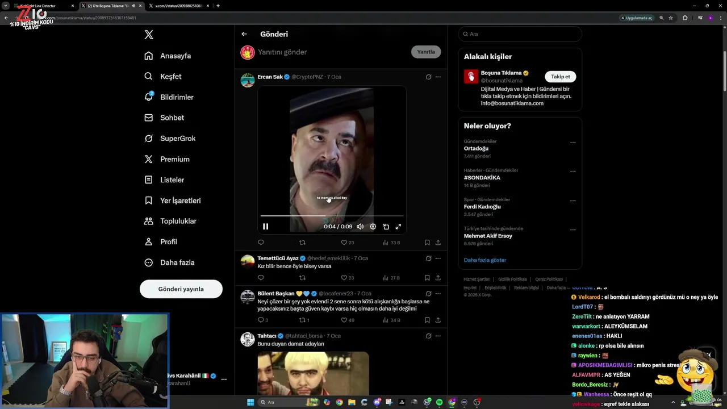This screenshot has height=409, width=727.
Task: Open Premium in the sidebar
Action: tap(167, 159)
